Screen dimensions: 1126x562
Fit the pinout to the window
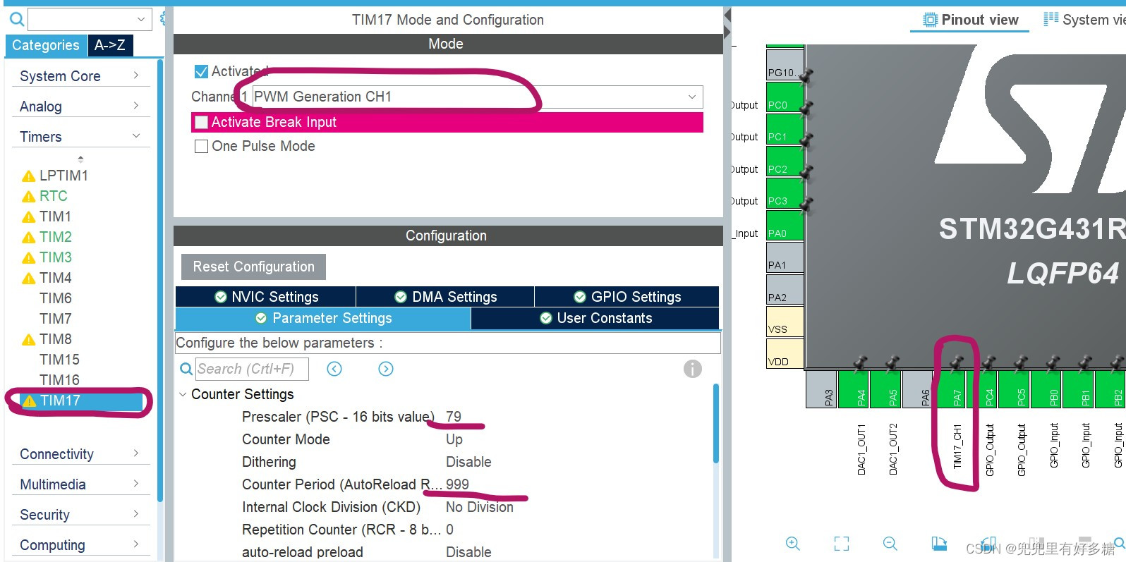point(842,544)
